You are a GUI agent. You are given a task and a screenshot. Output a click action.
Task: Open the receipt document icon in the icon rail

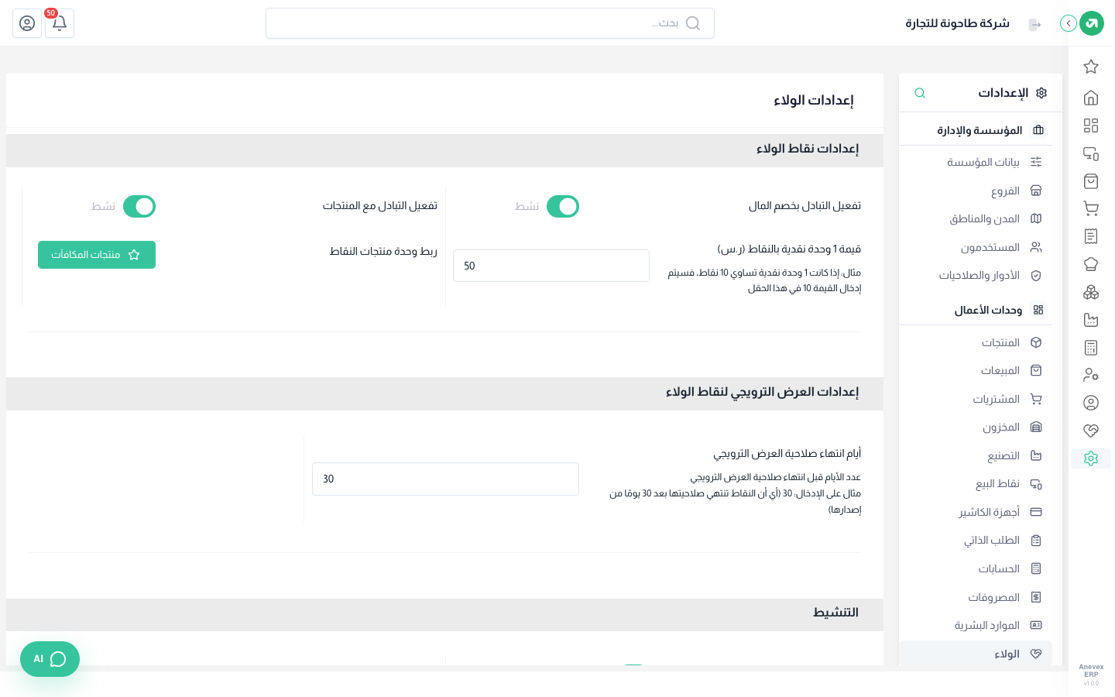pos(1091,236)
